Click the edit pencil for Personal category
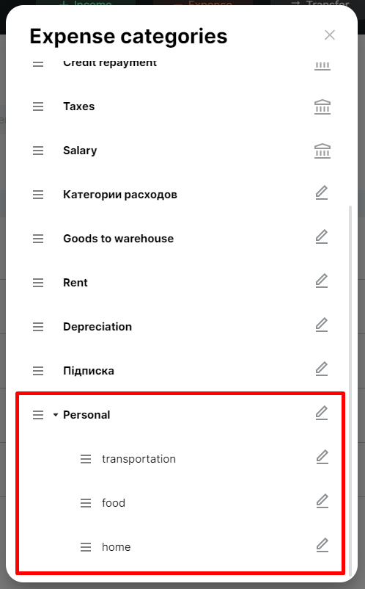Screen dimensions: 365x589 (322, 413)
